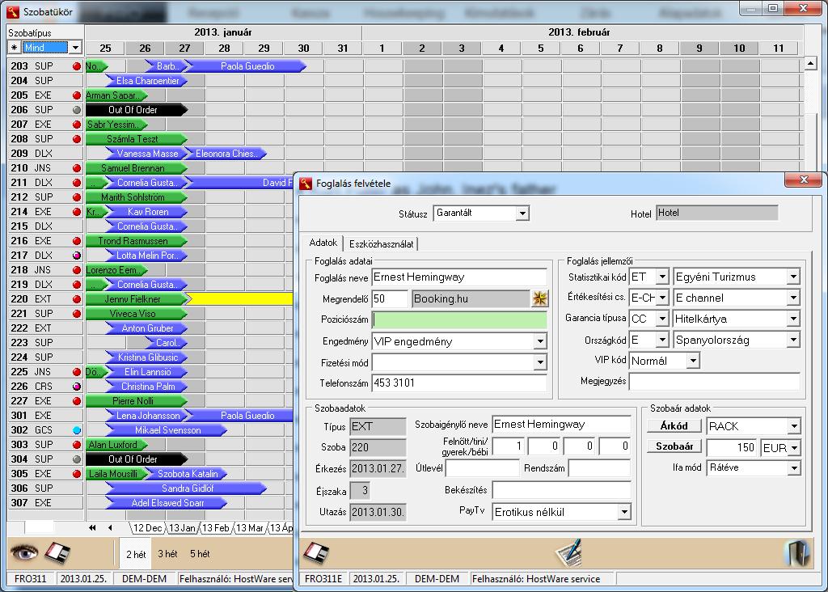Click the Szobaigénylő neve field
The image size is (828, 592).
(x=561, y=424)
